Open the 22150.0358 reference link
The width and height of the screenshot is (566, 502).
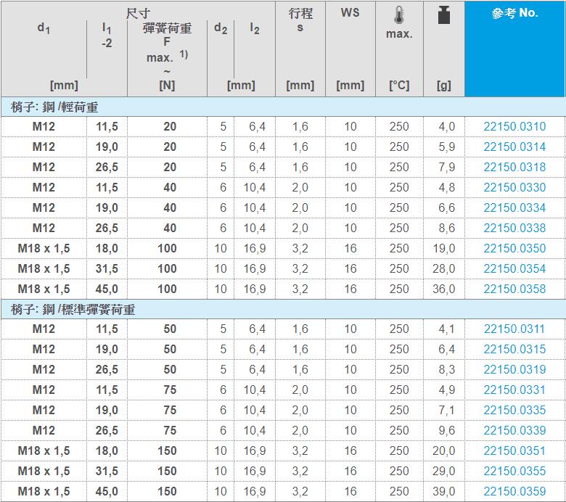pyautogui.click(x=514, y=289)
